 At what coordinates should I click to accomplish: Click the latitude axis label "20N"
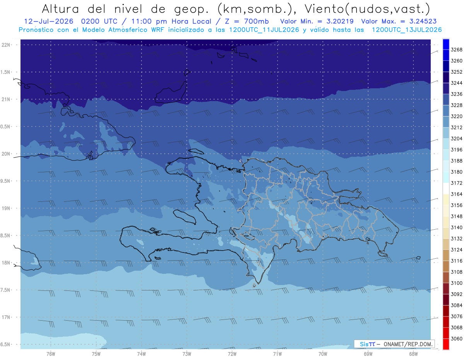click(x=6, y=154)
